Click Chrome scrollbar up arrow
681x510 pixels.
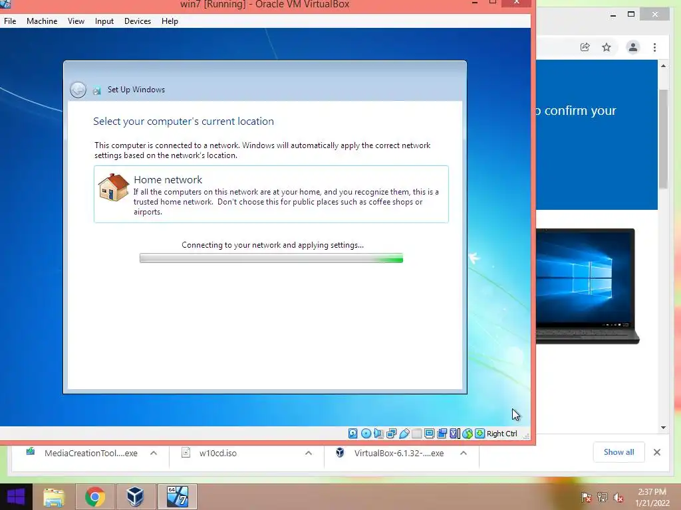click(663, 66)
